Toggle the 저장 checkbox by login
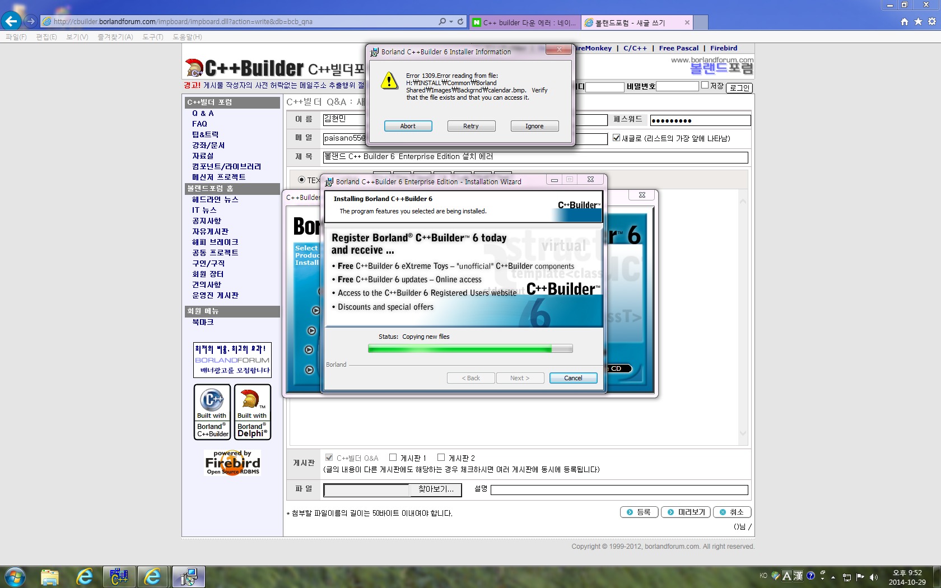 705,85
